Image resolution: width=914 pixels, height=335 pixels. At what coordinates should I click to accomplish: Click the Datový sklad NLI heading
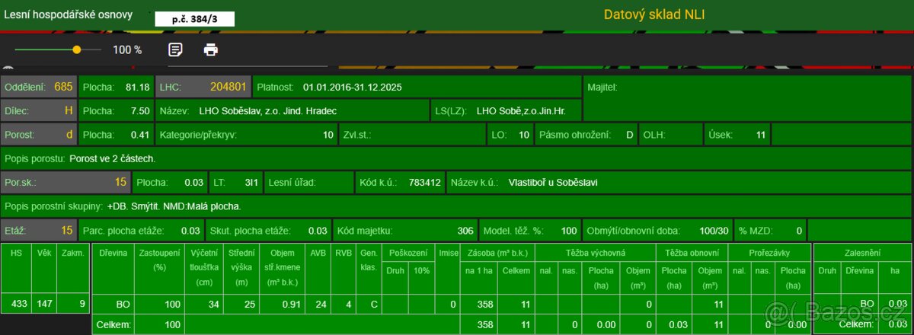[659, 14]
